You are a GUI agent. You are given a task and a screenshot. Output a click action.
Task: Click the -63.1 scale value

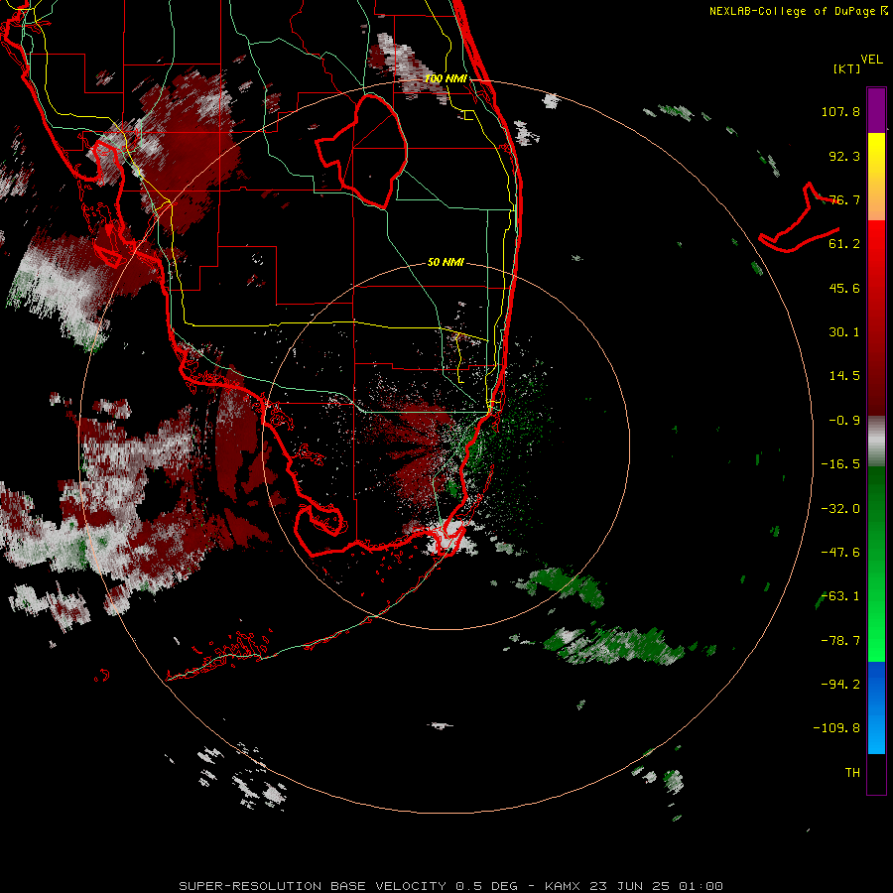point(840,596)
